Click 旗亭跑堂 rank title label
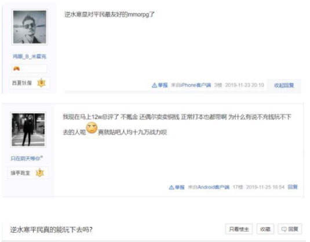 point(20,173)
